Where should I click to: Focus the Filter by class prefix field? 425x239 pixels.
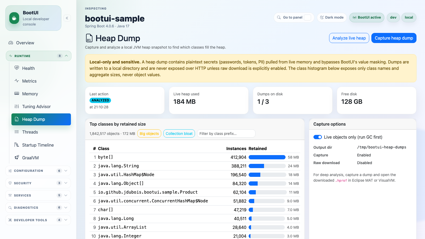click(226, 134)
